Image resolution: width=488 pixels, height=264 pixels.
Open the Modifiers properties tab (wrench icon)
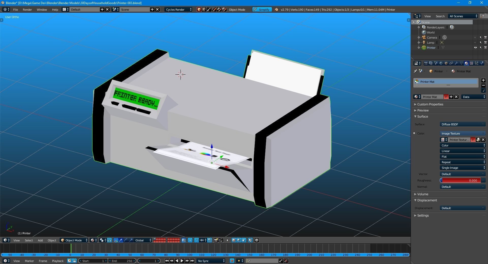[456, 63]
